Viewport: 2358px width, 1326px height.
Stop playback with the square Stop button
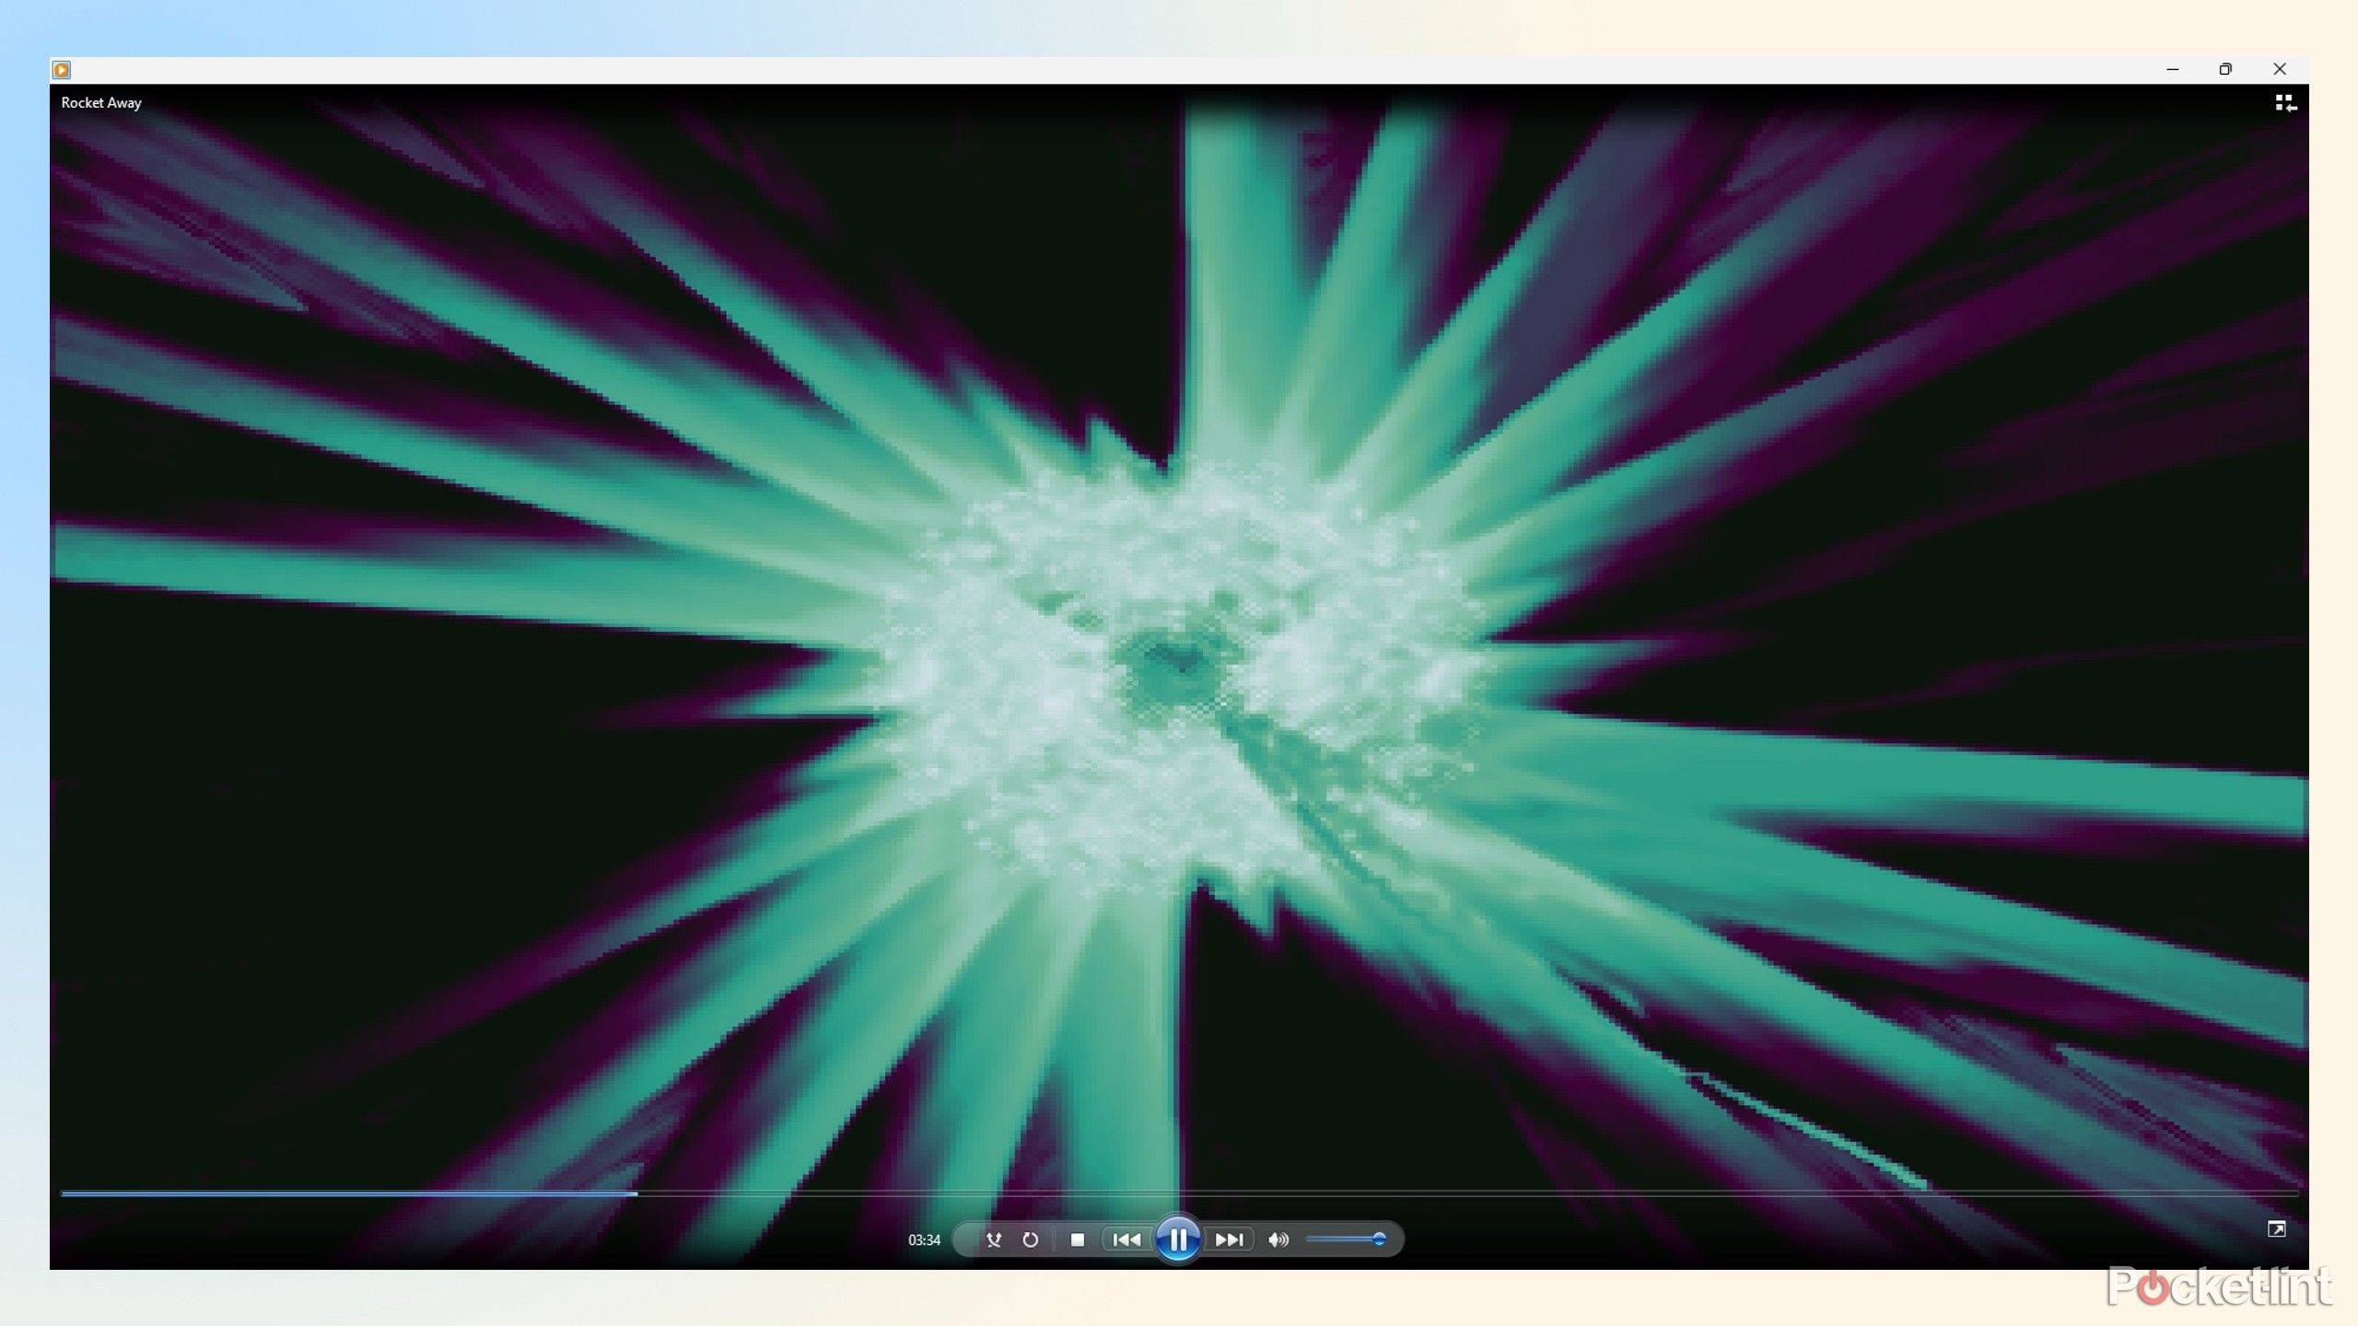1077,1239
